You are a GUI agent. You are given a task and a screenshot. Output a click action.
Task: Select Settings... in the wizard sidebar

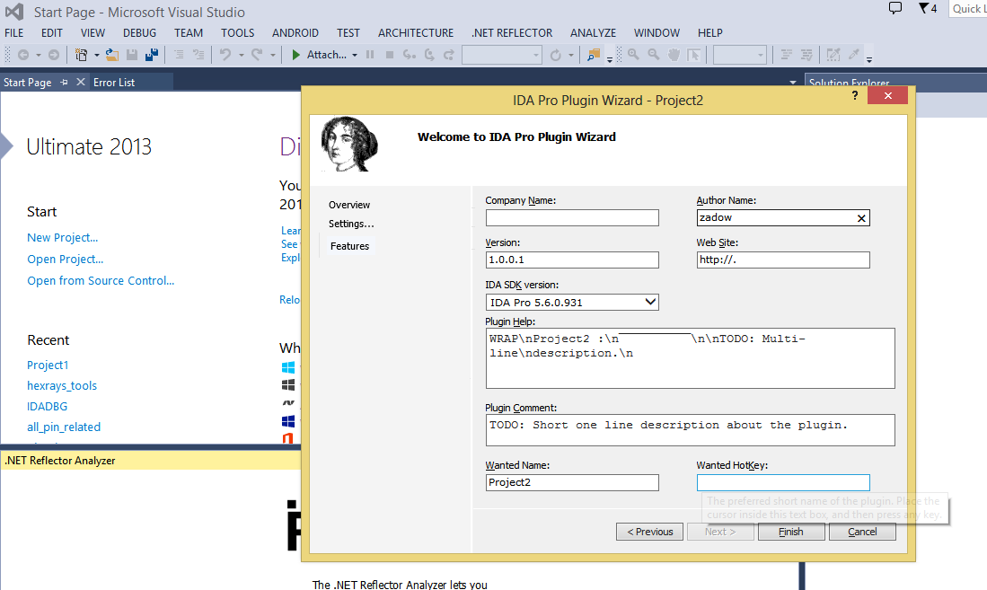point(351,224)
